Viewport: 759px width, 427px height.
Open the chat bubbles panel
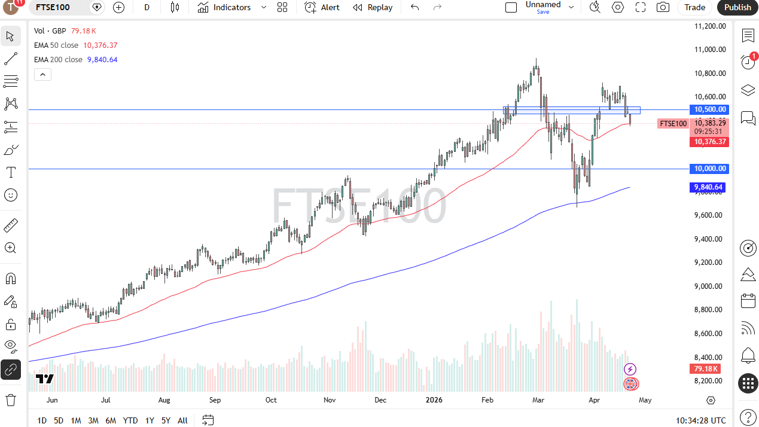(x=748, y=117)
